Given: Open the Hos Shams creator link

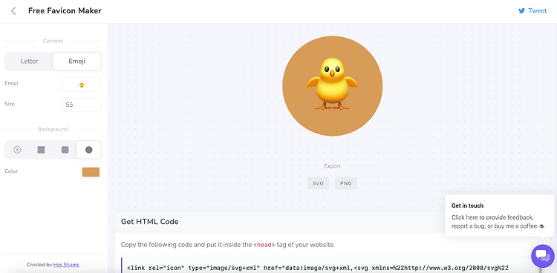Looking at the screenshot, I should pos(66,265).
